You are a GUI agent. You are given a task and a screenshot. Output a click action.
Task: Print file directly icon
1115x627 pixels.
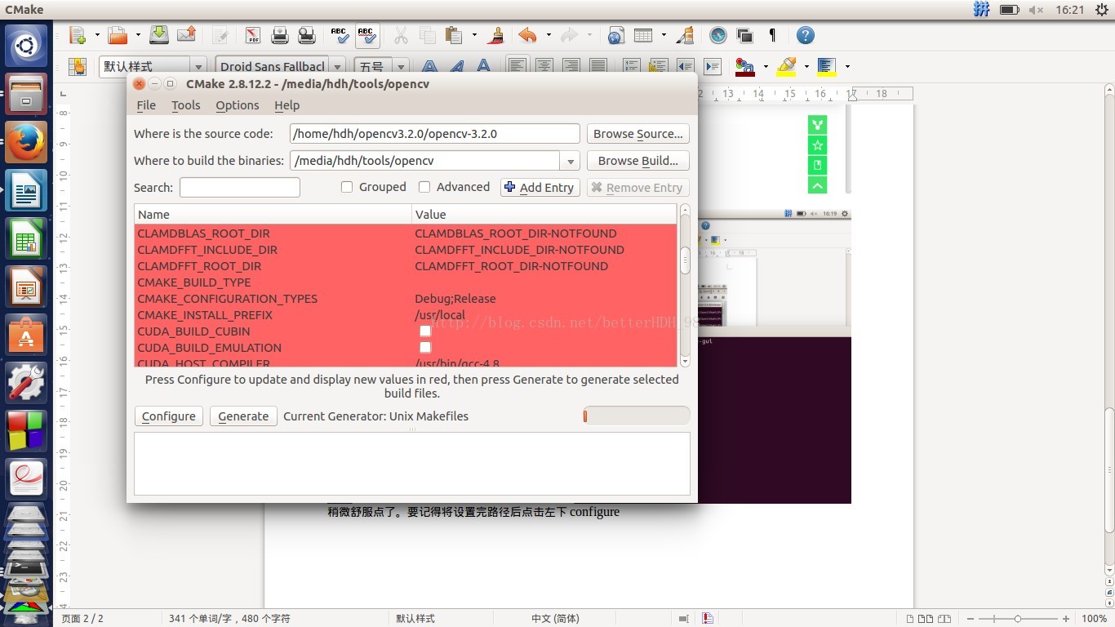(x=280, y=35)
